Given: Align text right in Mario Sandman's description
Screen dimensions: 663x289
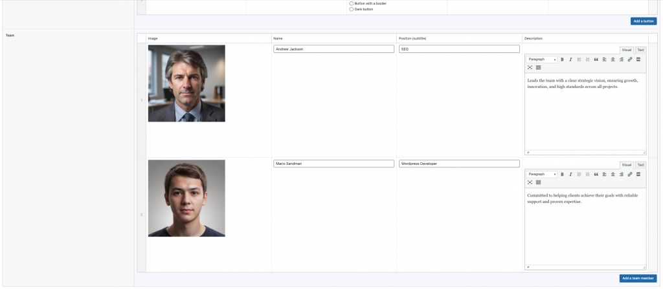Looking at the screenshot, I should pos(621,174).
